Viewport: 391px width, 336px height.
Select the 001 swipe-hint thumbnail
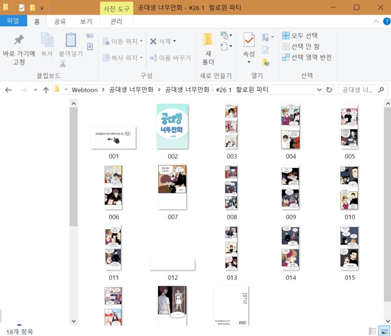pos(113,138)
